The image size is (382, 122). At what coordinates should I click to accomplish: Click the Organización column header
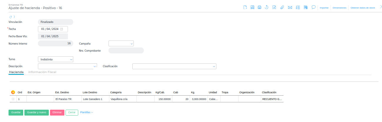click(x=247, y=92)
